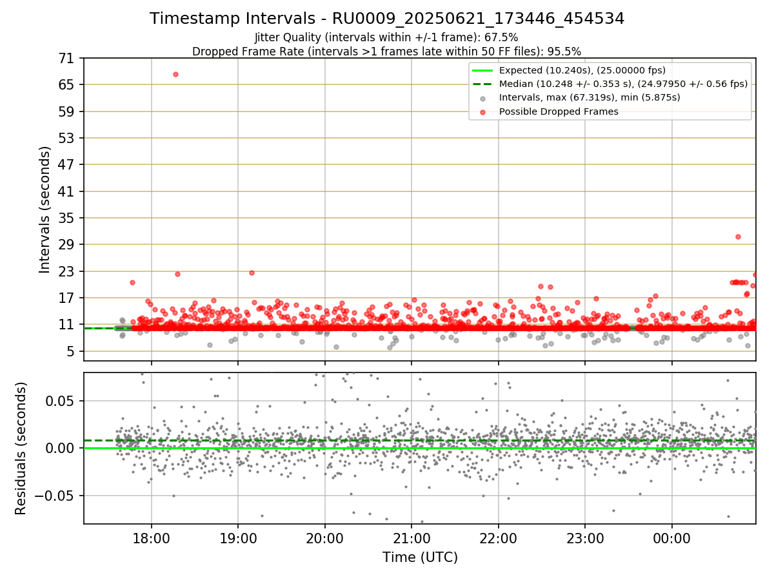Select the Dropped Frame Rate 95.5% subtitle
This screenshot has height=580, width=774.
pyautogui.click(x=386, y=52)
